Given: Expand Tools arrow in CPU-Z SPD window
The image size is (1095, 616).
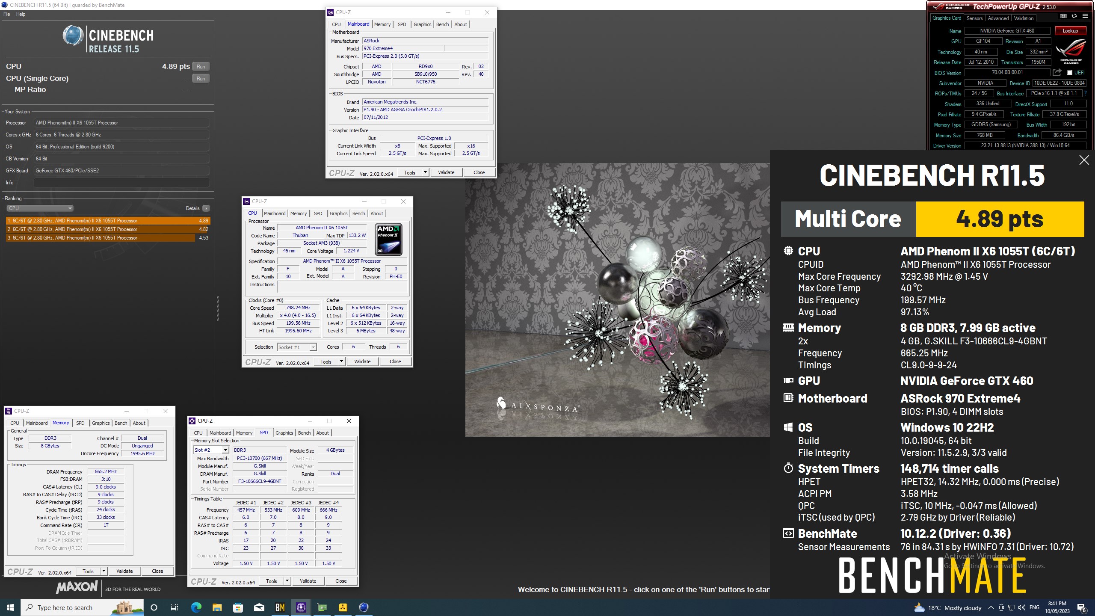Looking at the screenshot, I should point(287,581).
